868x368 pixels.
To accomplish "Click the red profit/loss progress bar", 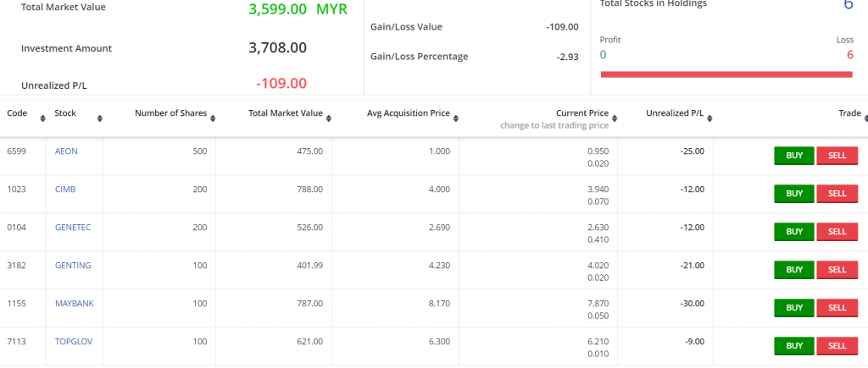I will coord(726,74).
